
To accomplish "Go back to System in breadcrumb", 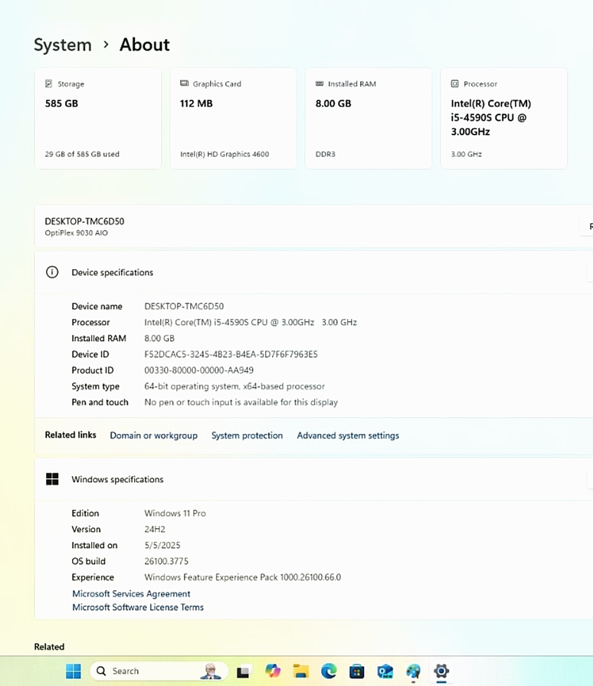I will (63, 44).
